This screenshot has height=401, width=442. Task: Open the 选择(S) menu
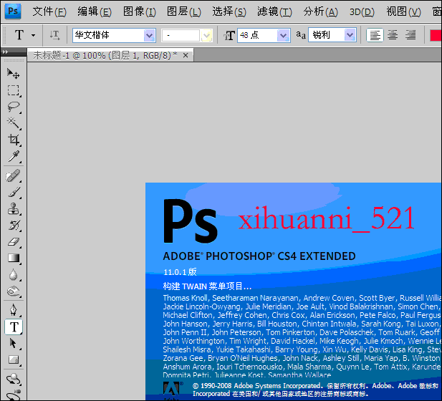(229, 12)
